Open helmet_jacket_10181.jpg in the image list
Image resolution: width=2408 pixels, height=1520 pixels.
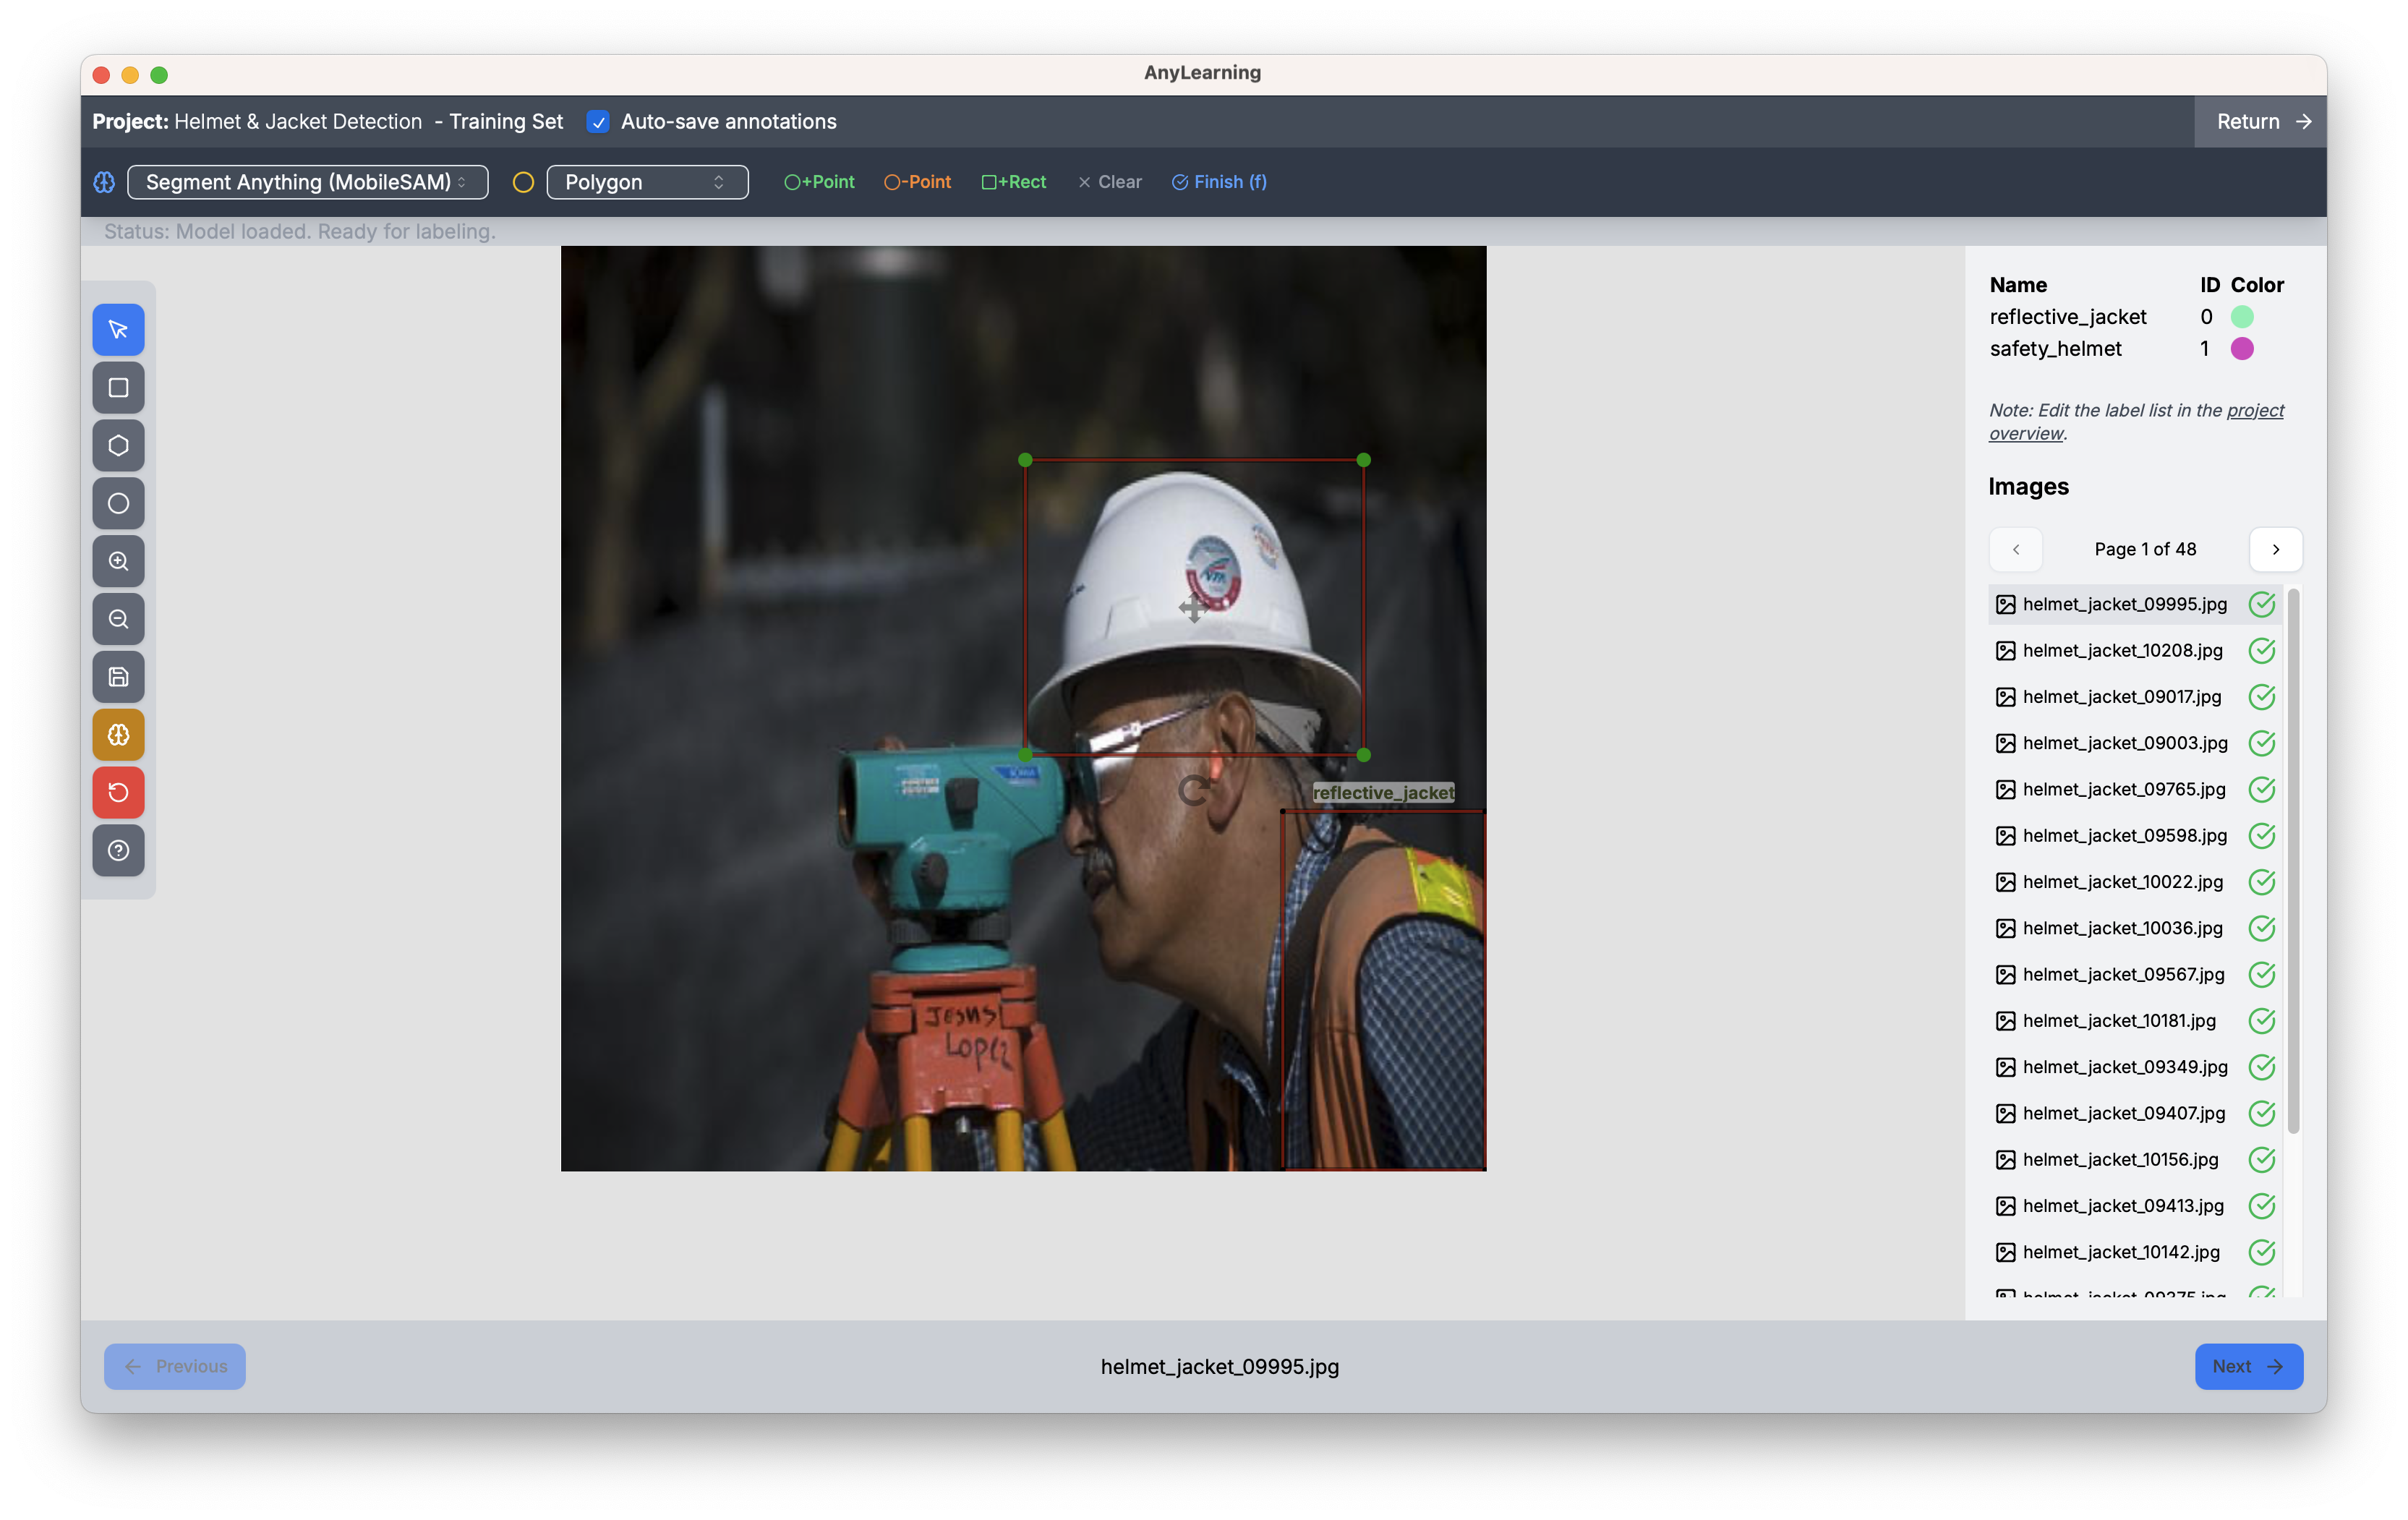[x=2119, y=1021]
